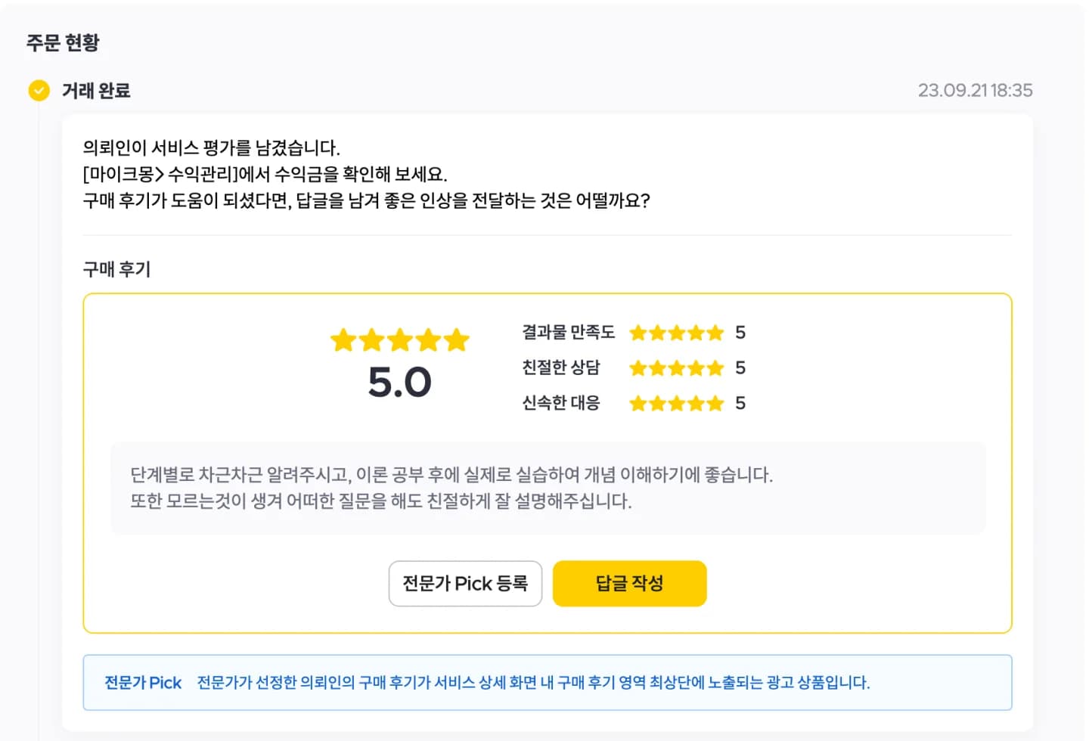Click the 주문 현황 heading

(63, 42)
